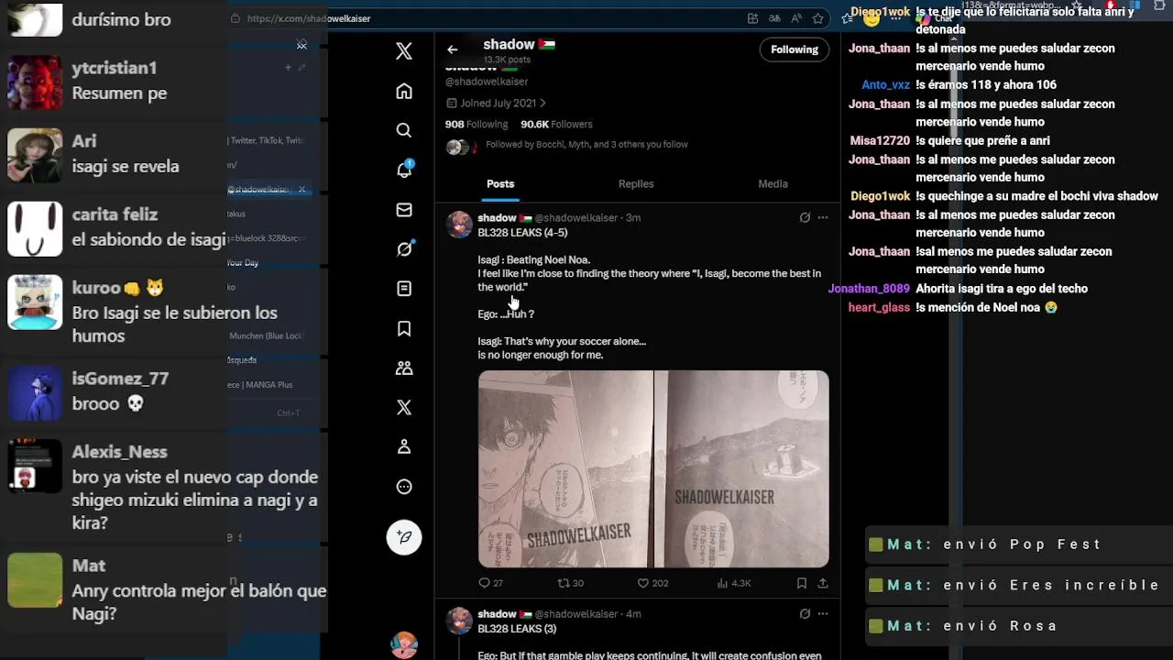Bookmark the BL328 LEAKS (4-5) post
1173x660 pixels.
pyautogui.click(x=802, y=583)
